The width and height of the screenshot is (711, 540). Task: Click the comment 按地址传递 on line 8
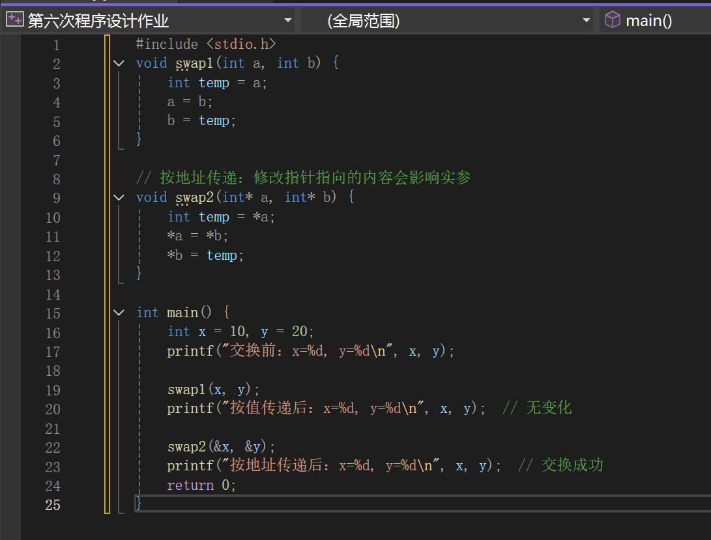tap(303, 177)
